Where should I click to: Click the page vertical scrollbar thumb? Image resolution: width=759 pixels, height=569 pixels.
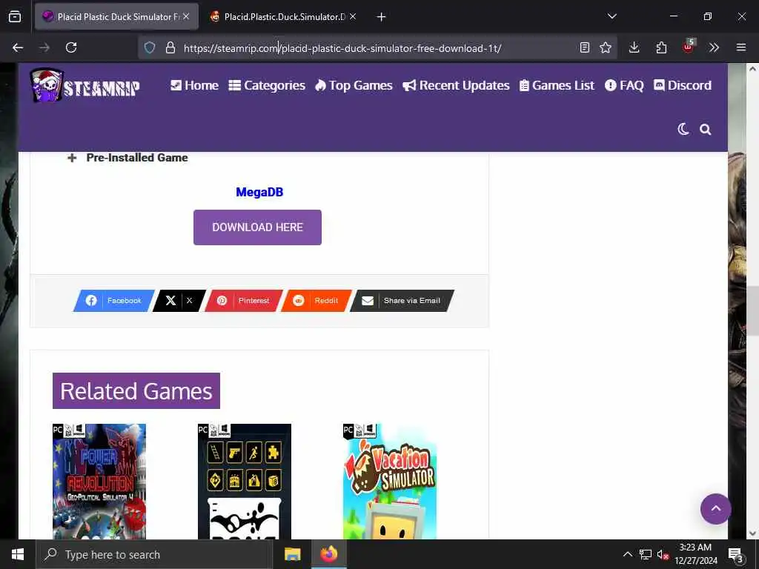click(753, 310)
